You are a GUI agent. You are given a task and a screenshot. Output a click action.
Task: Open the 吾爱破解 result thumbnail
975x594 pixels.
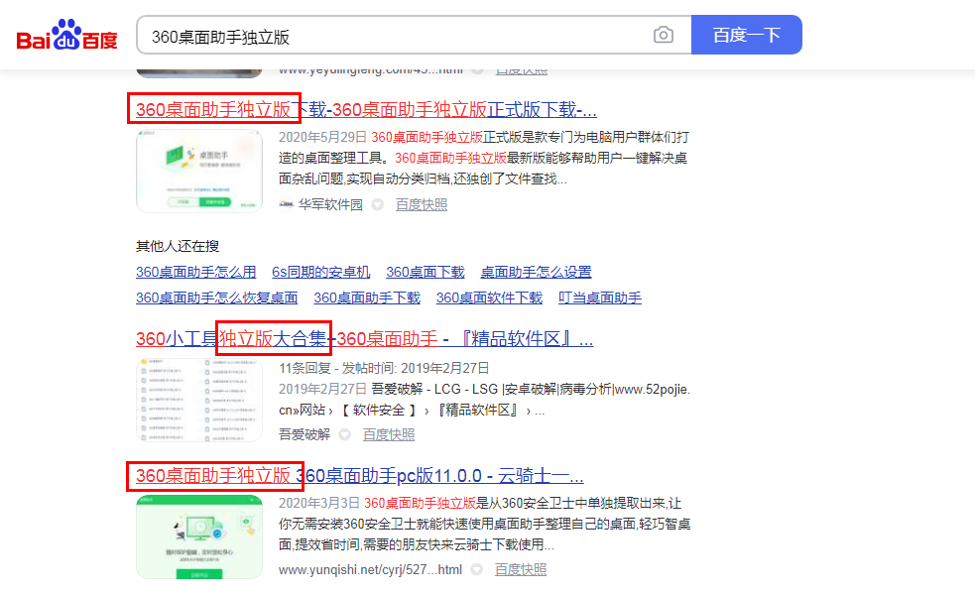(x=199, y=400)
